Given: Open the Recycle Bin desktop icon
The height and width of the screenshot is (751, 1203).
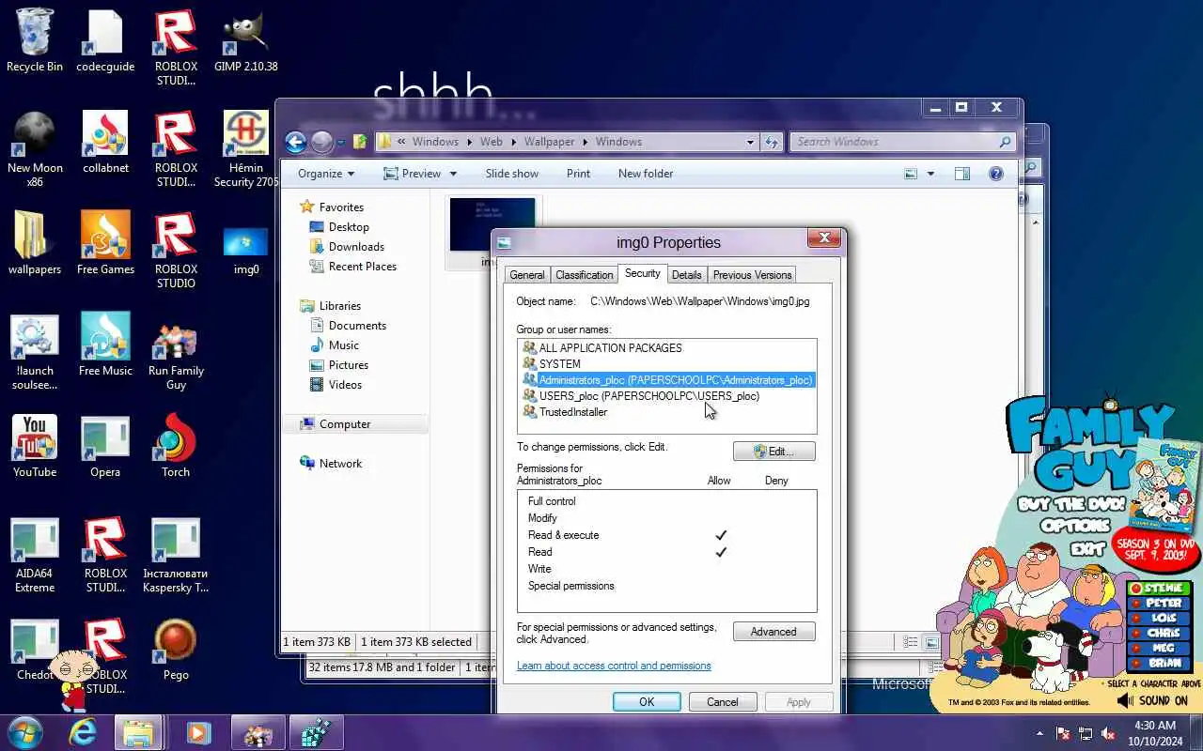Looking at the screenshot, I should [35, 41].
